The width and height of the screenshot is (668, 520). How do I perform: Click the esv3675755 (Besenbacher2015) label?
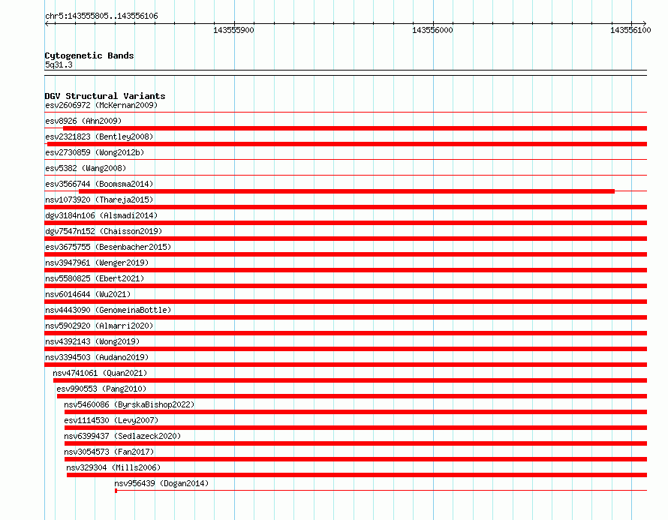(x=108, y=247)
